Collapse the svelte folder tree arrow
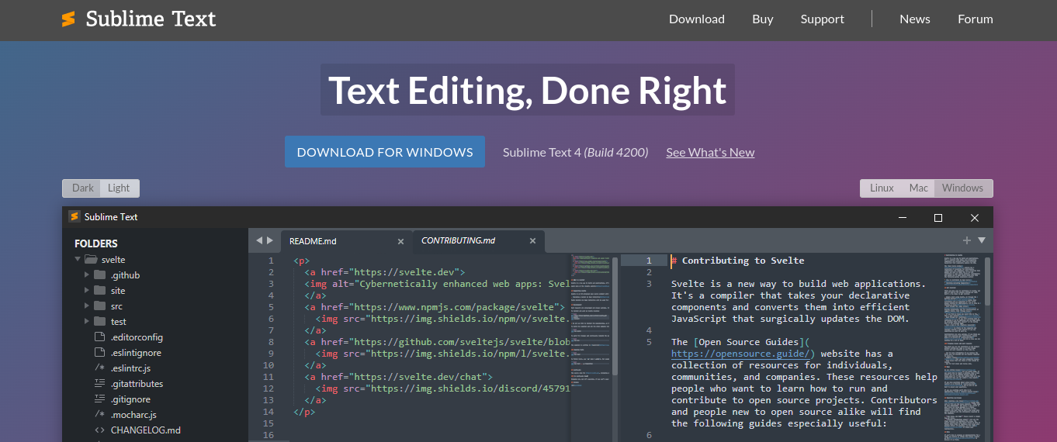 pyautogui.click(x=78, y=260)
